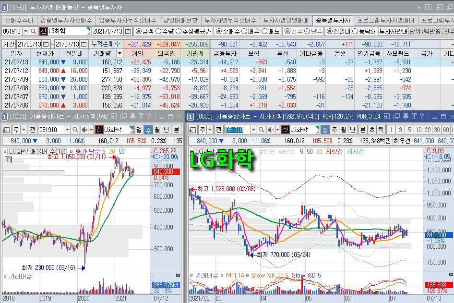Click 기관계 column header
The width and height of the screenshot is (454, 303).
tap(195, 53)
